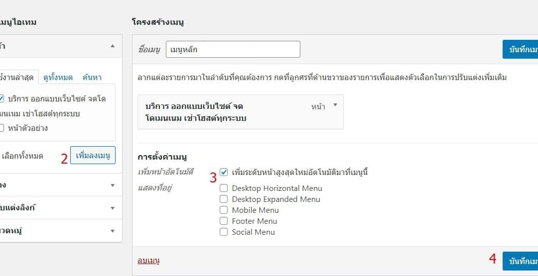The image size is (538, 276).
Task: Open the ค้นหา tab
Action: (x=92, y=78)
